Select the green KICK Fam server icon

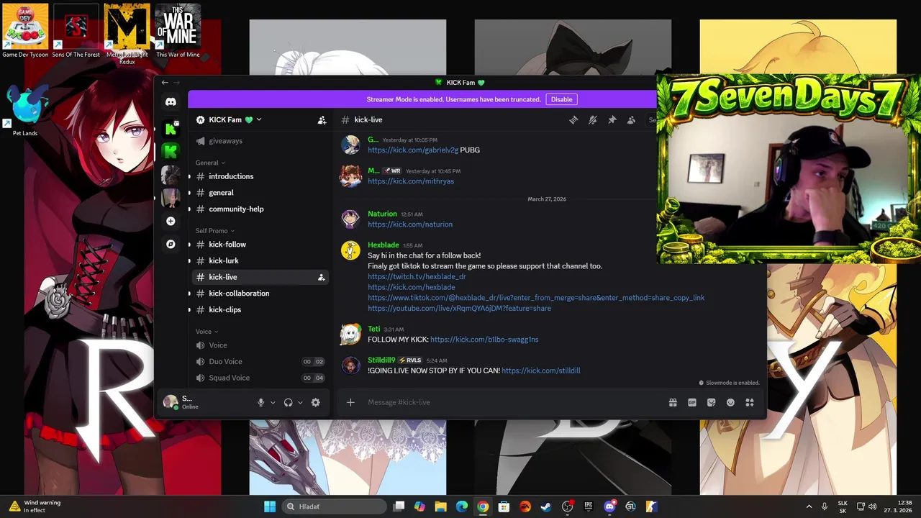point(171,151)
